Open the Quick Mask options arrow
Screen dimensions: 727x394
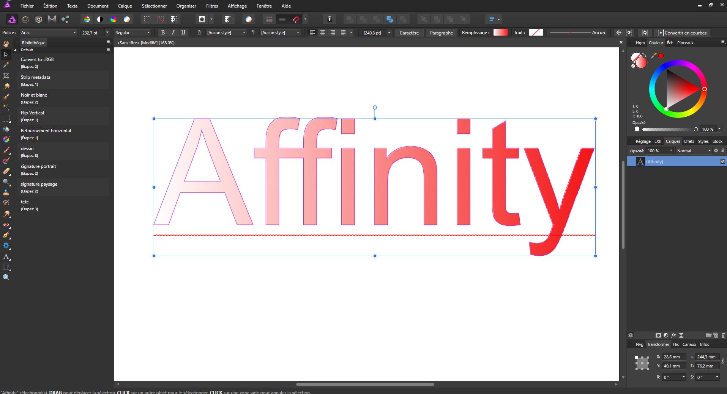click(x=211, y=19)
